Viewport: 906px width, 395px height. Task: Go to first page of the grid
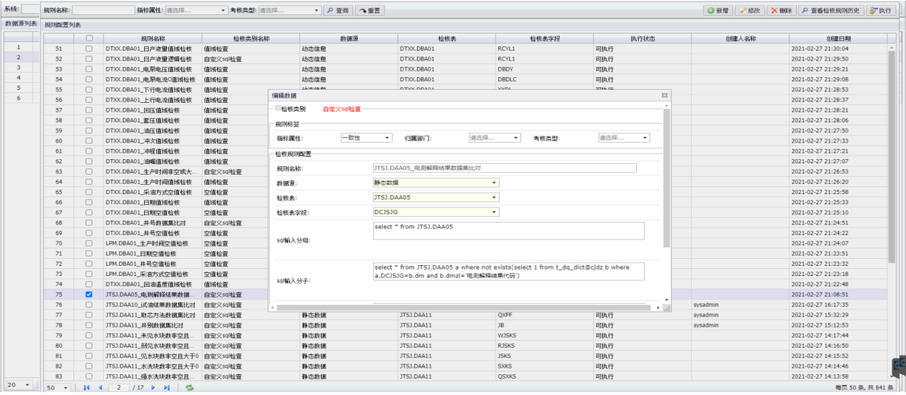[x=87, y=387]
